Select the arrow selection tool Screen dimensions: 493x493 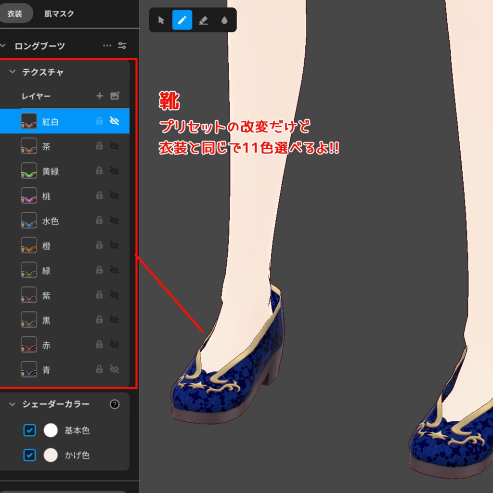pos(161,20)
